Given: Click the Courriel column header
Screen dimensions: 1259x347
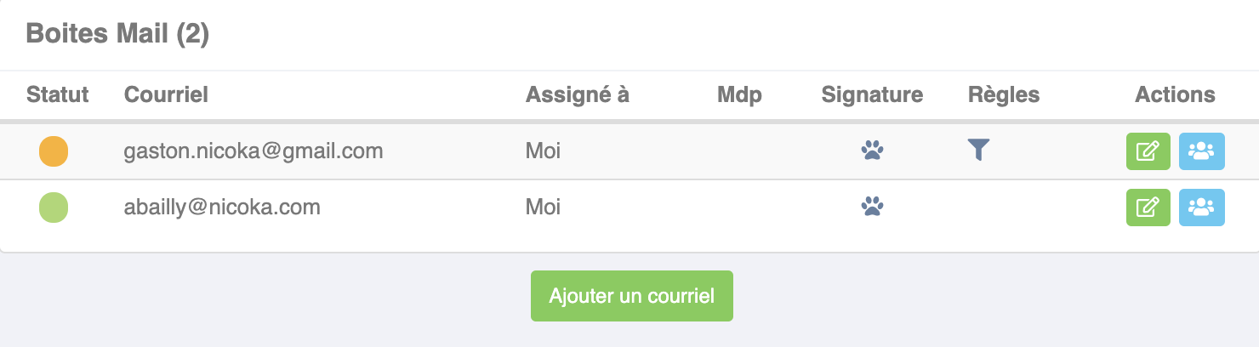Looking at the screenshot, I should click(166, 94).
